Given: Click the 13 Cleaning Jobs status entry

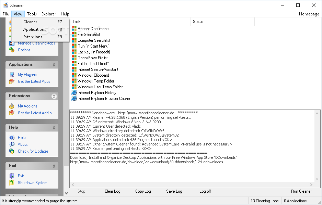Looking at the screenshot, I should click(x=264, y=201).
